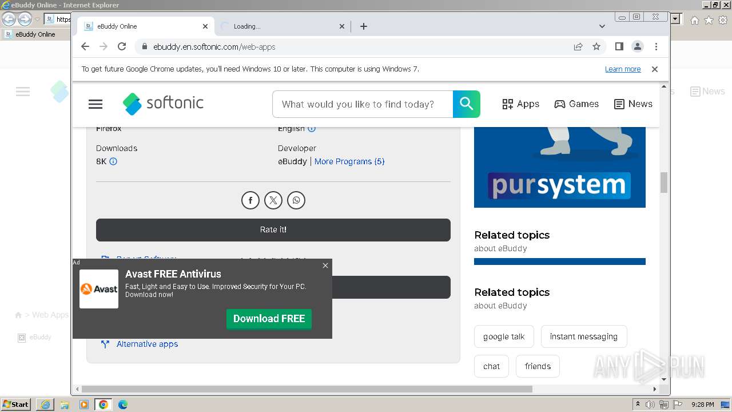This screenshot has height=412, width=732.
Task: Click IE eBuddy Online tab
Action: tap(35, 34)
